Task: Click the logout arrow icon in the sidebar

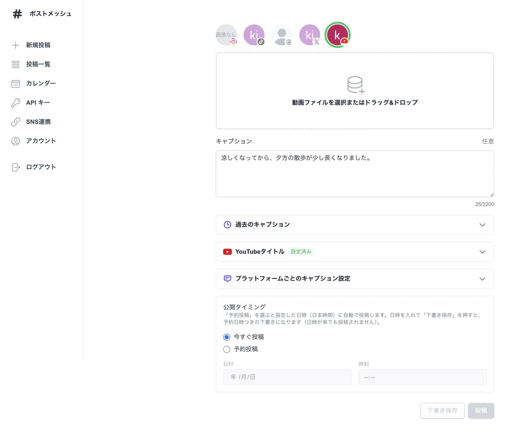Action: pyautogui.click(x=16, y=167)
